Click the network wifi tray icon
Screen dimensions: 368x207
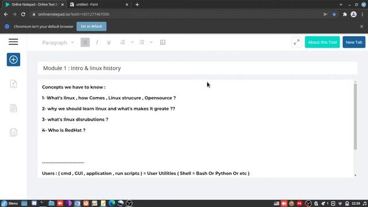click(x=340, y=204)
